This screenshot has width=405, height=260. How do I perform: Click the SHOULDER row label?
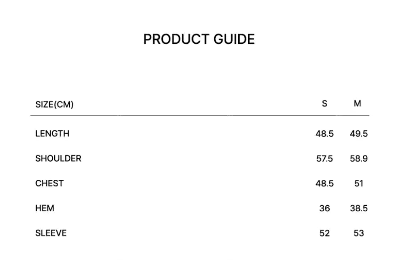58,158
